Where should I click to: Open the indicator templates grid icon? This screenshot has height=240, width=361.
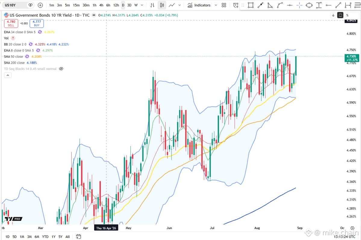pos(224,5)
